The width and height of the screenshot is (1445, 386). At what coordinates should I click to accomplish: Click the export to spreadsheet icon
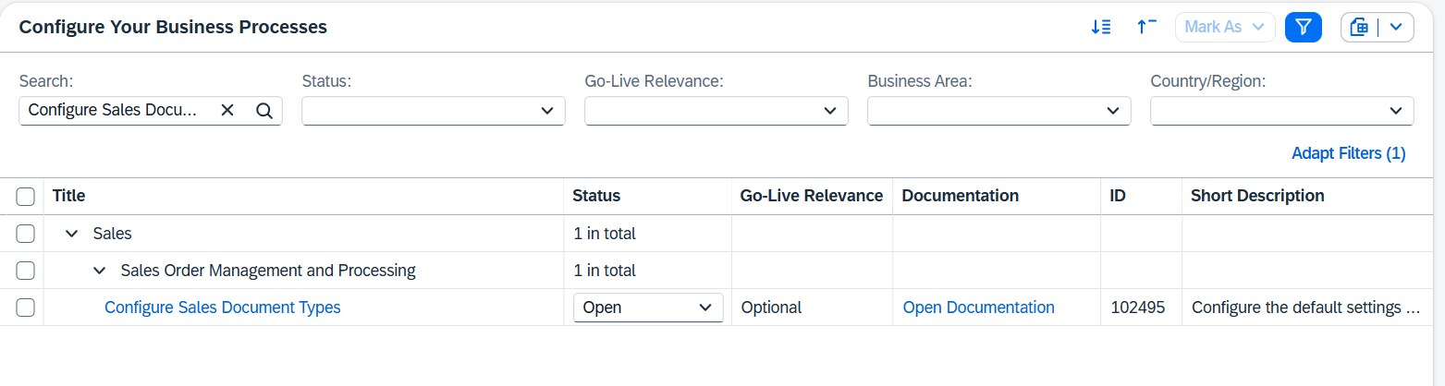(x=1359, y=28)
